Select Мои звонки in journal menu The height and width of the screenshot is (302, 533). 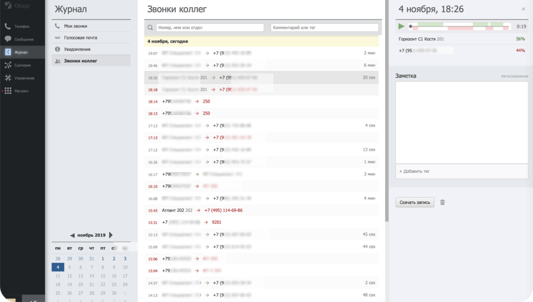coord(76,26)
